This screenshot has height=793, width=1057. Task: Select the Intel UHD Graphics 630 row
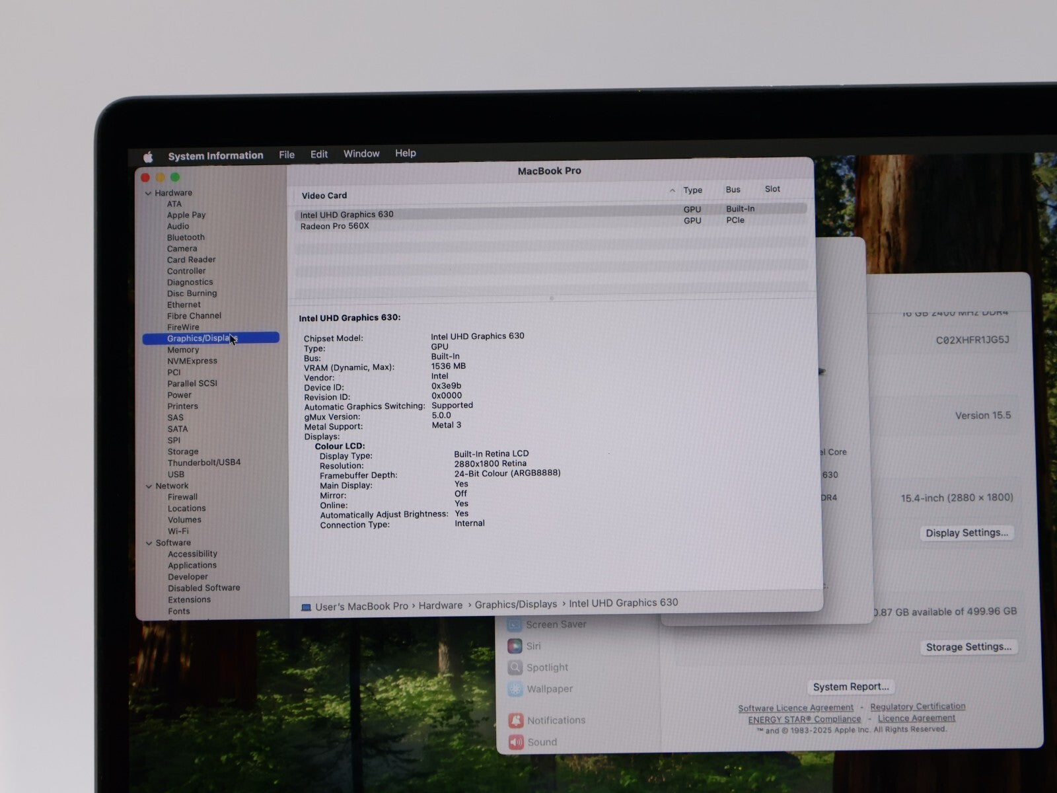pos(550,212)
